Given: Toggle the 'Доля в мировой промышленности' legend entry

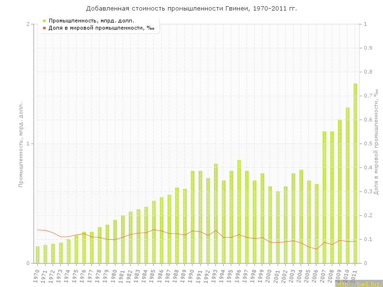Looking at the screenshot, I should coord(101,28).
